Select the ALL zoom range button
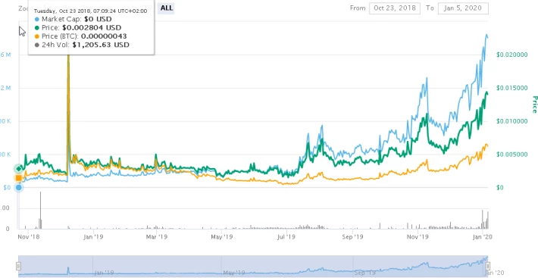The width and height of the screenshot is (538, 278). pos(167,8)
